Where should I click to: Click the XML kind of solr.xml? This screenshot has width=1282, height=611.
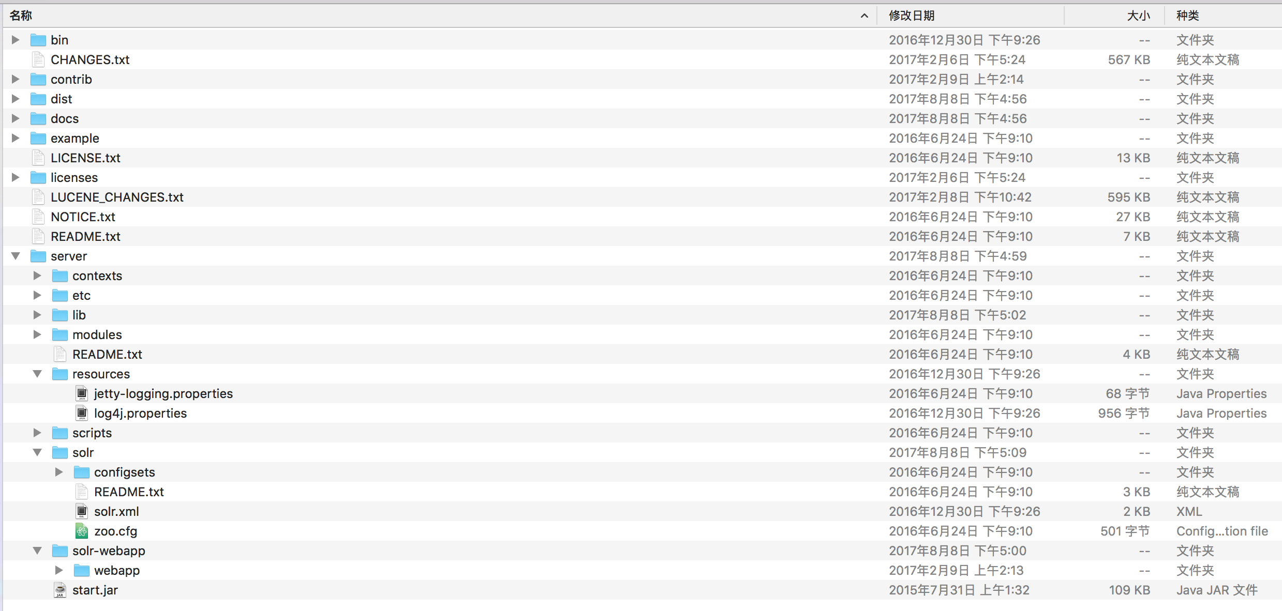point(1189,511)
